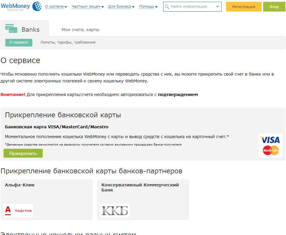The height and width of the screenshot is (235, 286).
Task: Expand the Частным лицам menu
Action: point(88,7)
